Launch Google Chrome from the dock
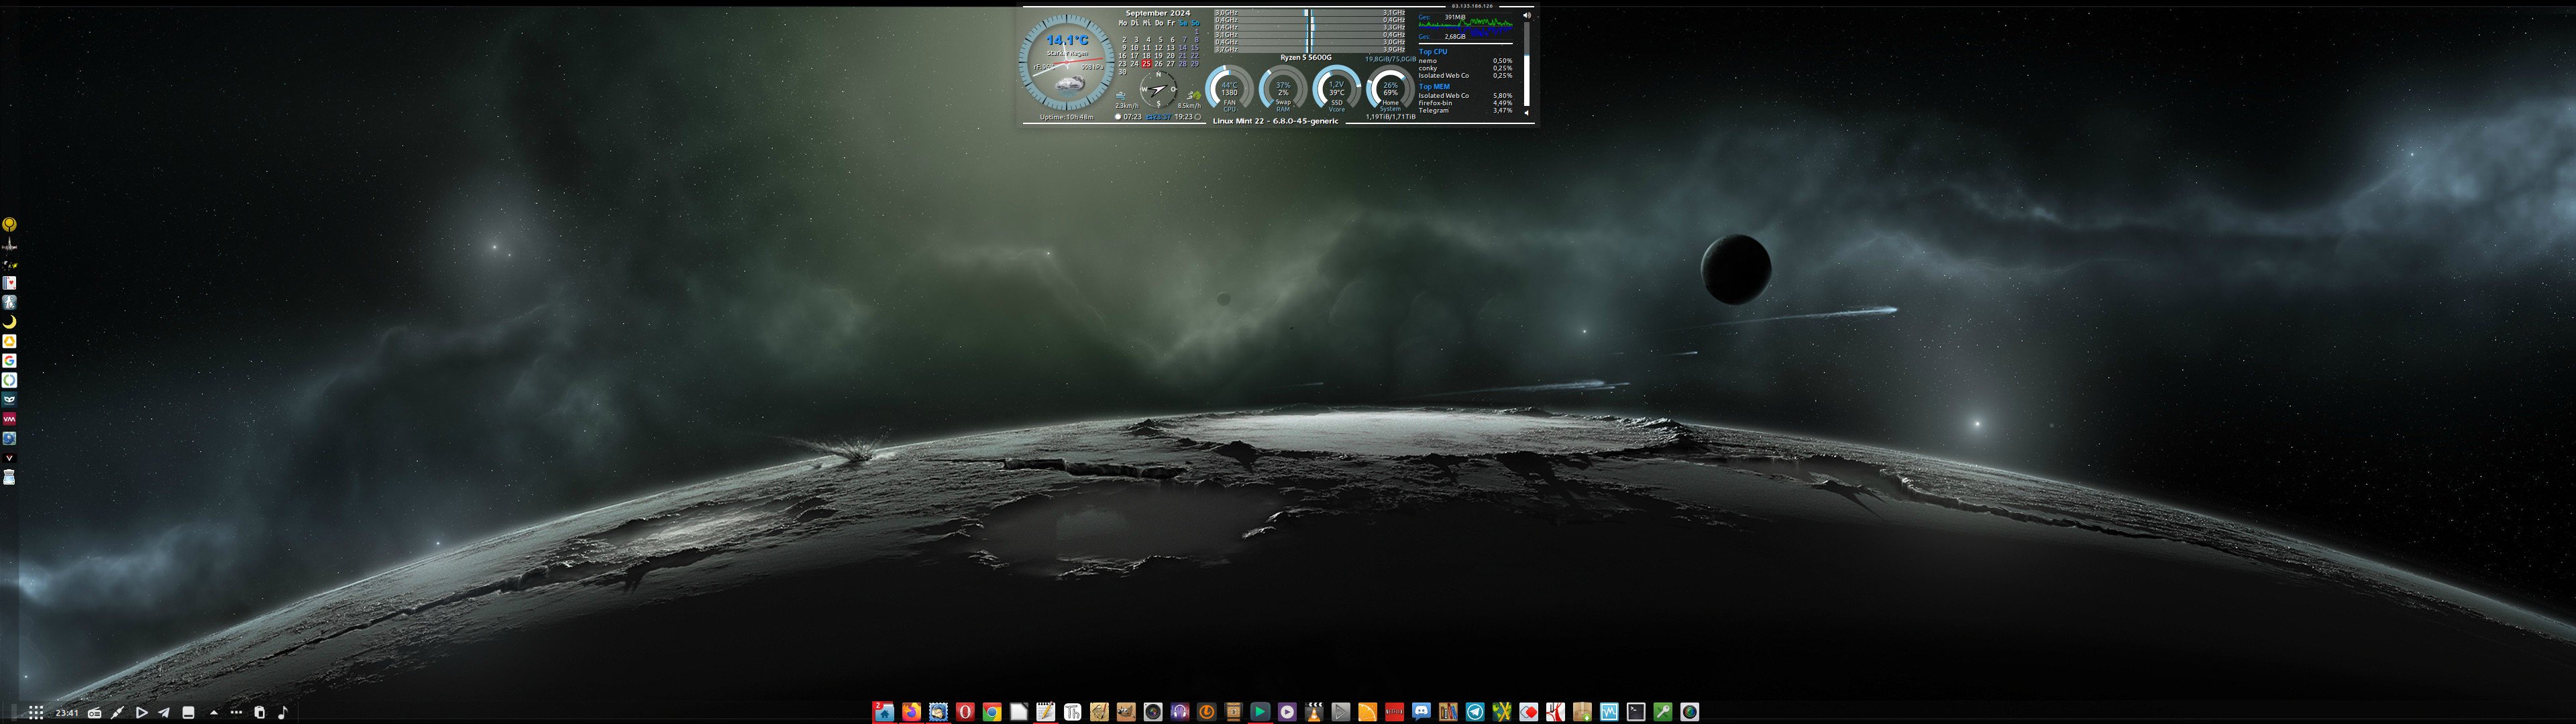2576x724 pixels. click(993, 712)
